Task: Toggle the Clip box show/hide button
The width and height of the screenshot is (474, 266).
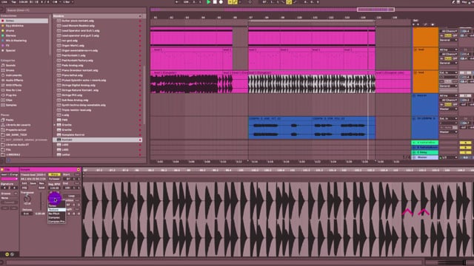Action: (2, 169)
